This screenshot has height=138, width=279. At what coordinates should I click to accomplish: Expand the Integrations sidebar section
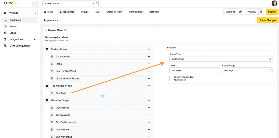[x=35, y=39]
